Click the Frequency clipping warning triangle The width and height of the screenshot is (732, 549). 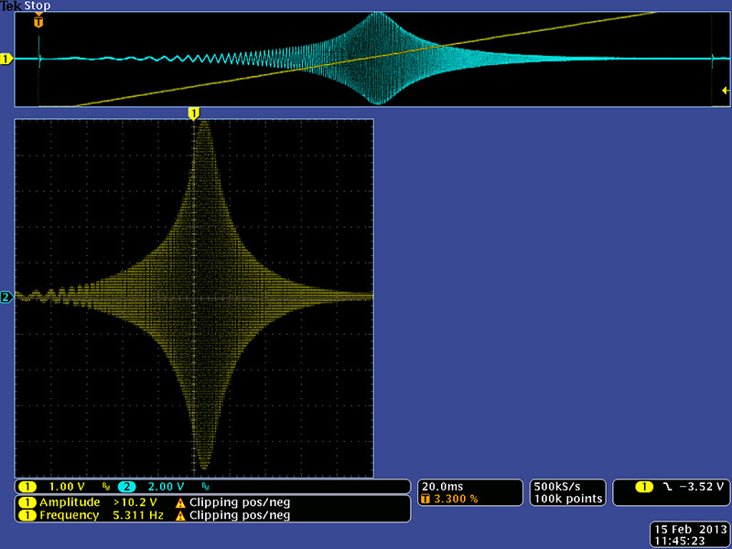pyautogui.click(x=180, y=515)
